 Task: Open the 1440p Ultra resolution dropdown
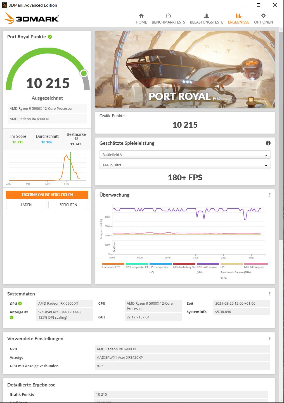[x=185, y=165]
